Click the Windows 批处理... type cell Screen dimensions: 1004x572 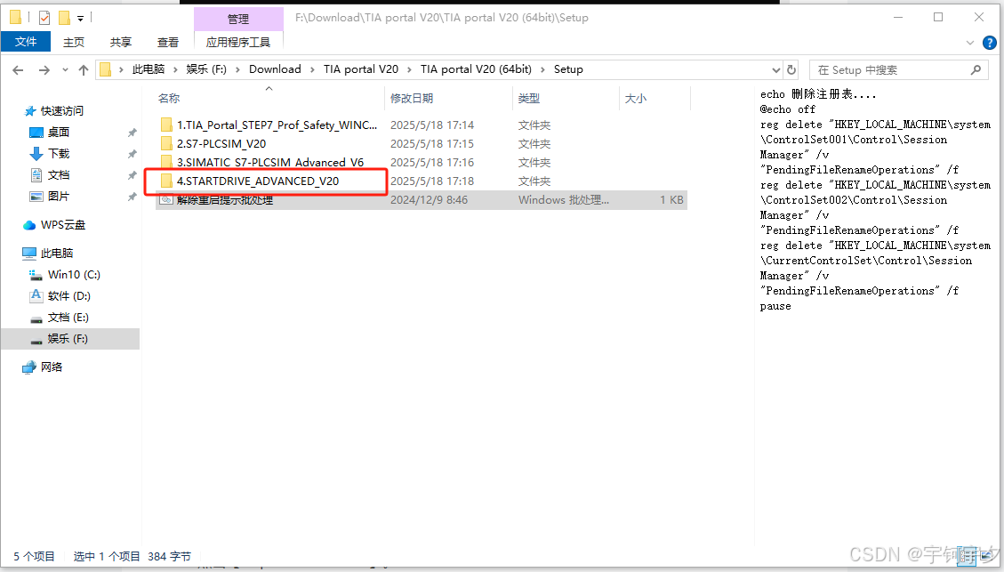[x=564, y=200]
